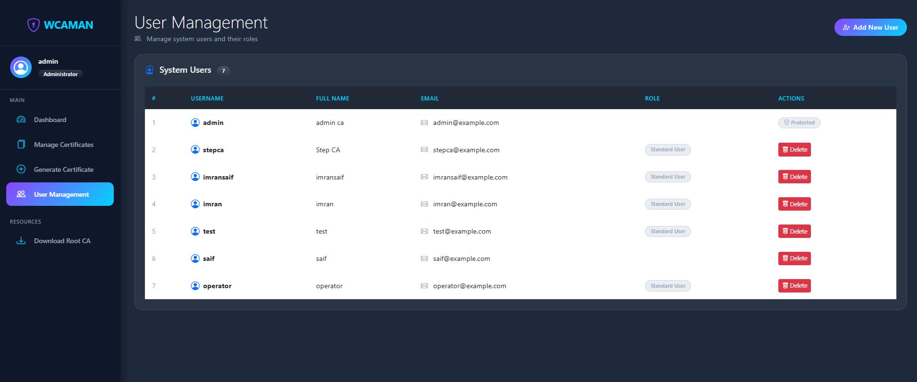Image resolution: width=917 pixels, height=382 pixels.
Task: Click the email test@example.com
Action: pyautogui.click(x=462, y=231)
